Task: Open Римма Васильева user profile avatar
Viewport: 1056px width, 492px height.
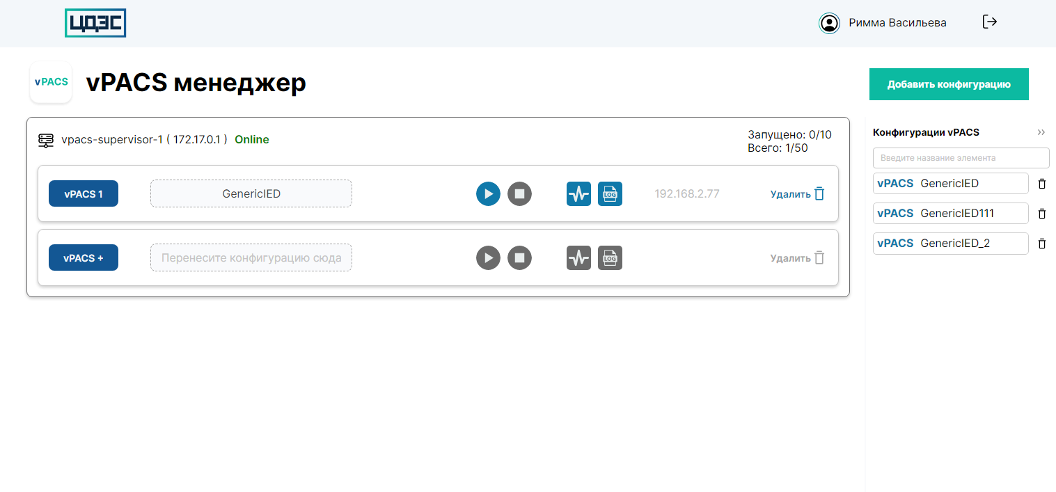Action: click(x=829, y=23)
